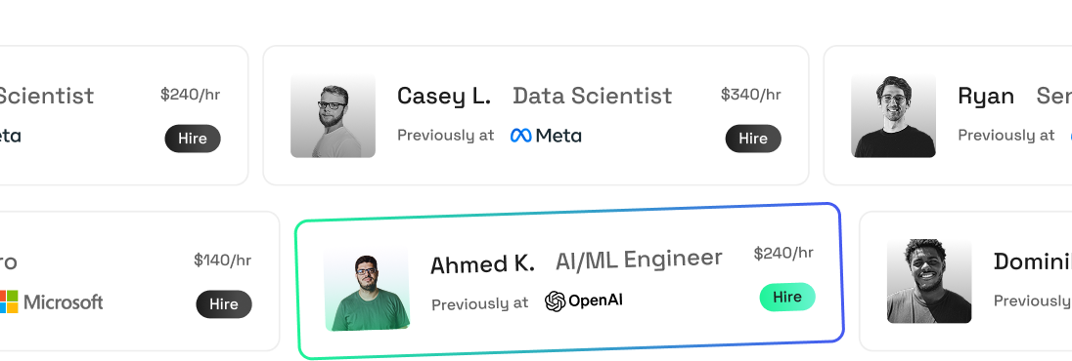Click the green Hire button for Ahmed K.
Image resolution: width=1072 pixels, height=361 pixels.
tap(787, 297)
